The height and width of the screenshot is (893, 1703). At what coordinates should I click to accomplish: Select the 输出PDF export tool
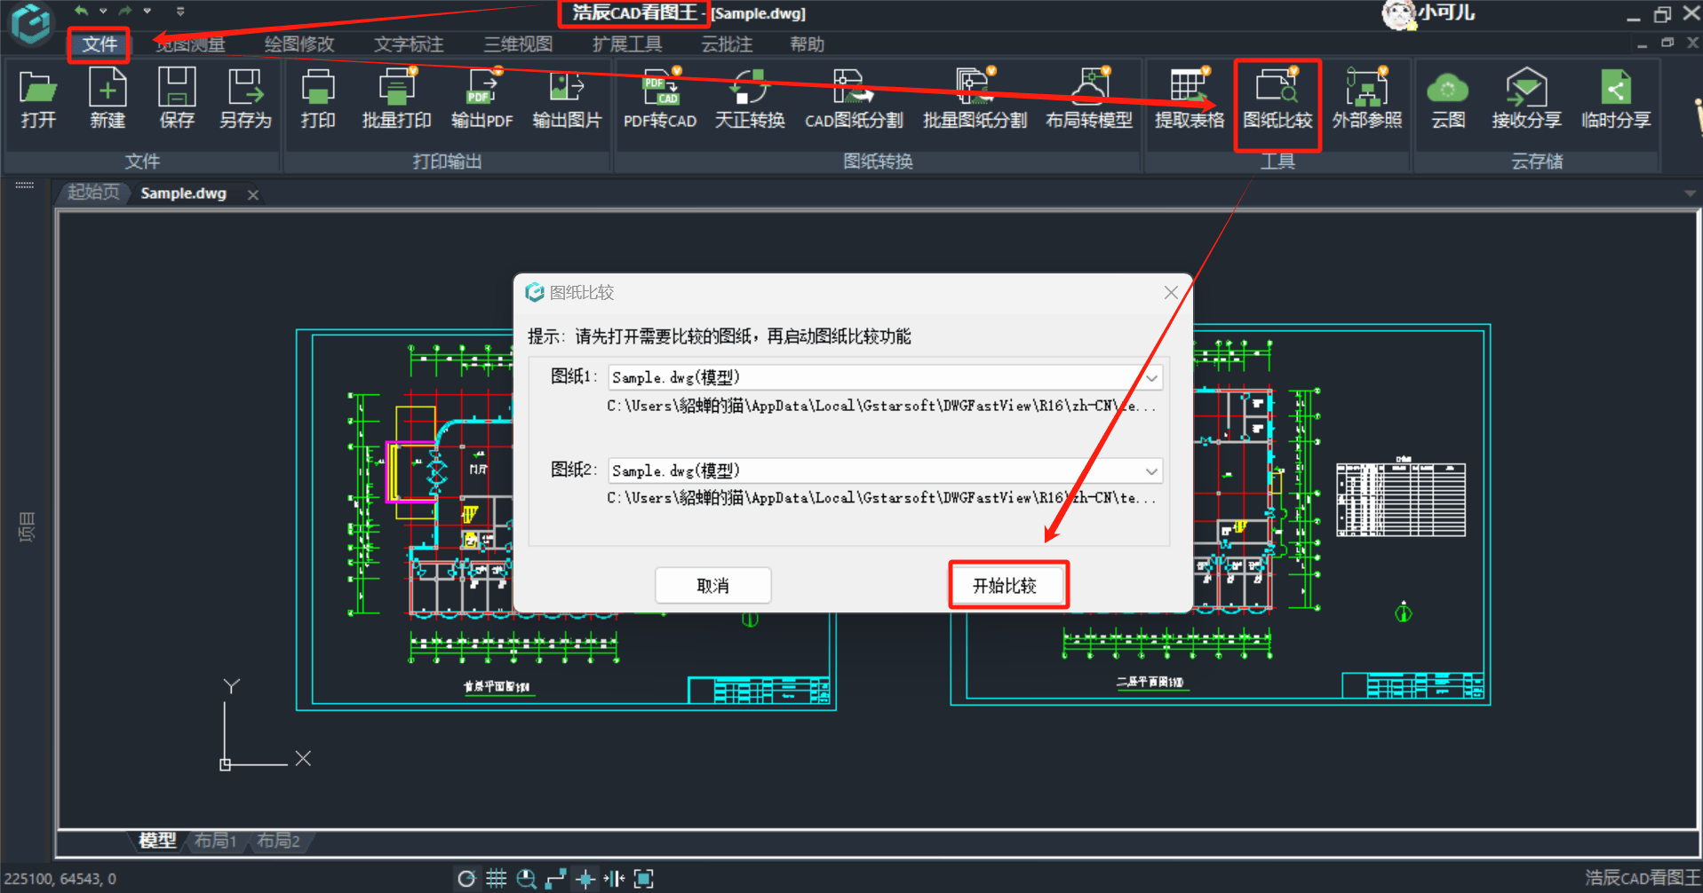[481, 98]
